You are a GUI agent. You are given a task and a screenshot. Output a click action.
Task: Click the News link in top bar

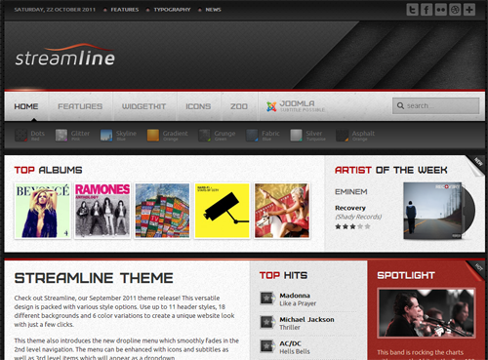pyautogui.click(x=213, y=10)
